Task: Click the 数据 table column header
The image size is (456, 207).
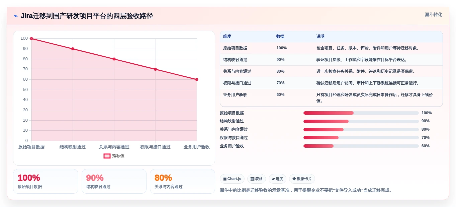Action: [280, 36]
